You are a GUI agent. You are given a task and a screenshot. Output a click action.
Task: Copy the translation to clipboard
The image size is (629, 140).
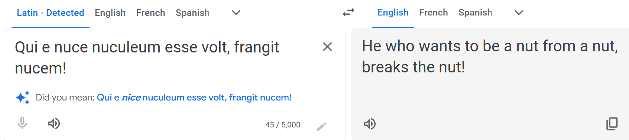[612, 124]
